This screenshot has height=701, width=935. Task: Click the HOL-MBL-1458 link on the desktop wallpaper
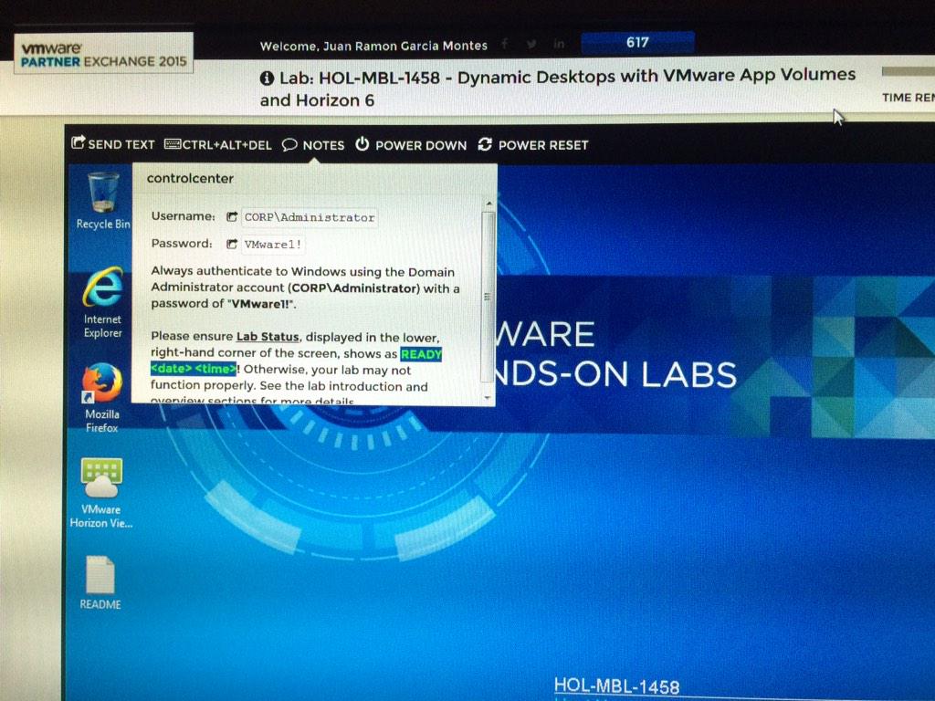coord(616,686)
